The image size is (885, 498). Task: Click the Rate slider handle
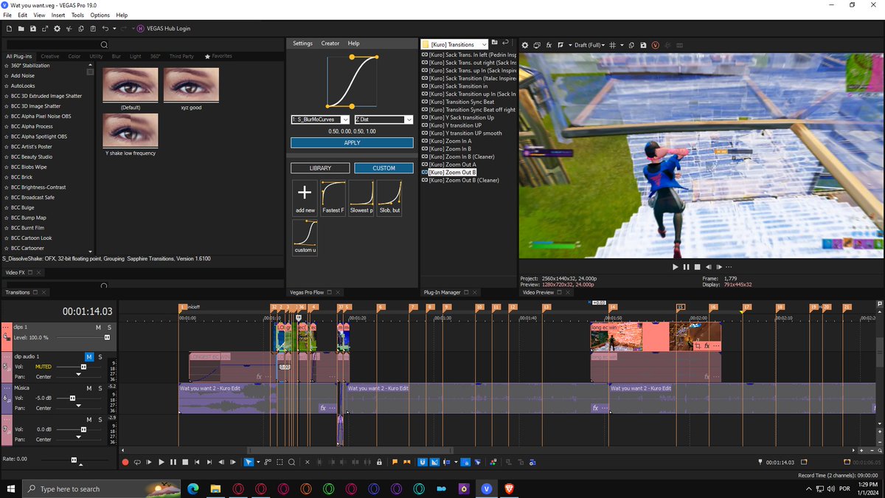click(x=74, y=459)
